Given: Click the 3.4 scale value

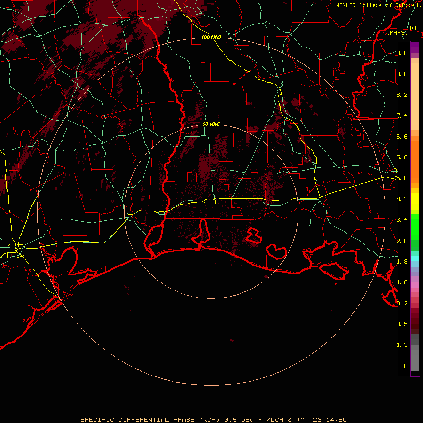Looking at the screenshot, I should (x=402, y=220).
